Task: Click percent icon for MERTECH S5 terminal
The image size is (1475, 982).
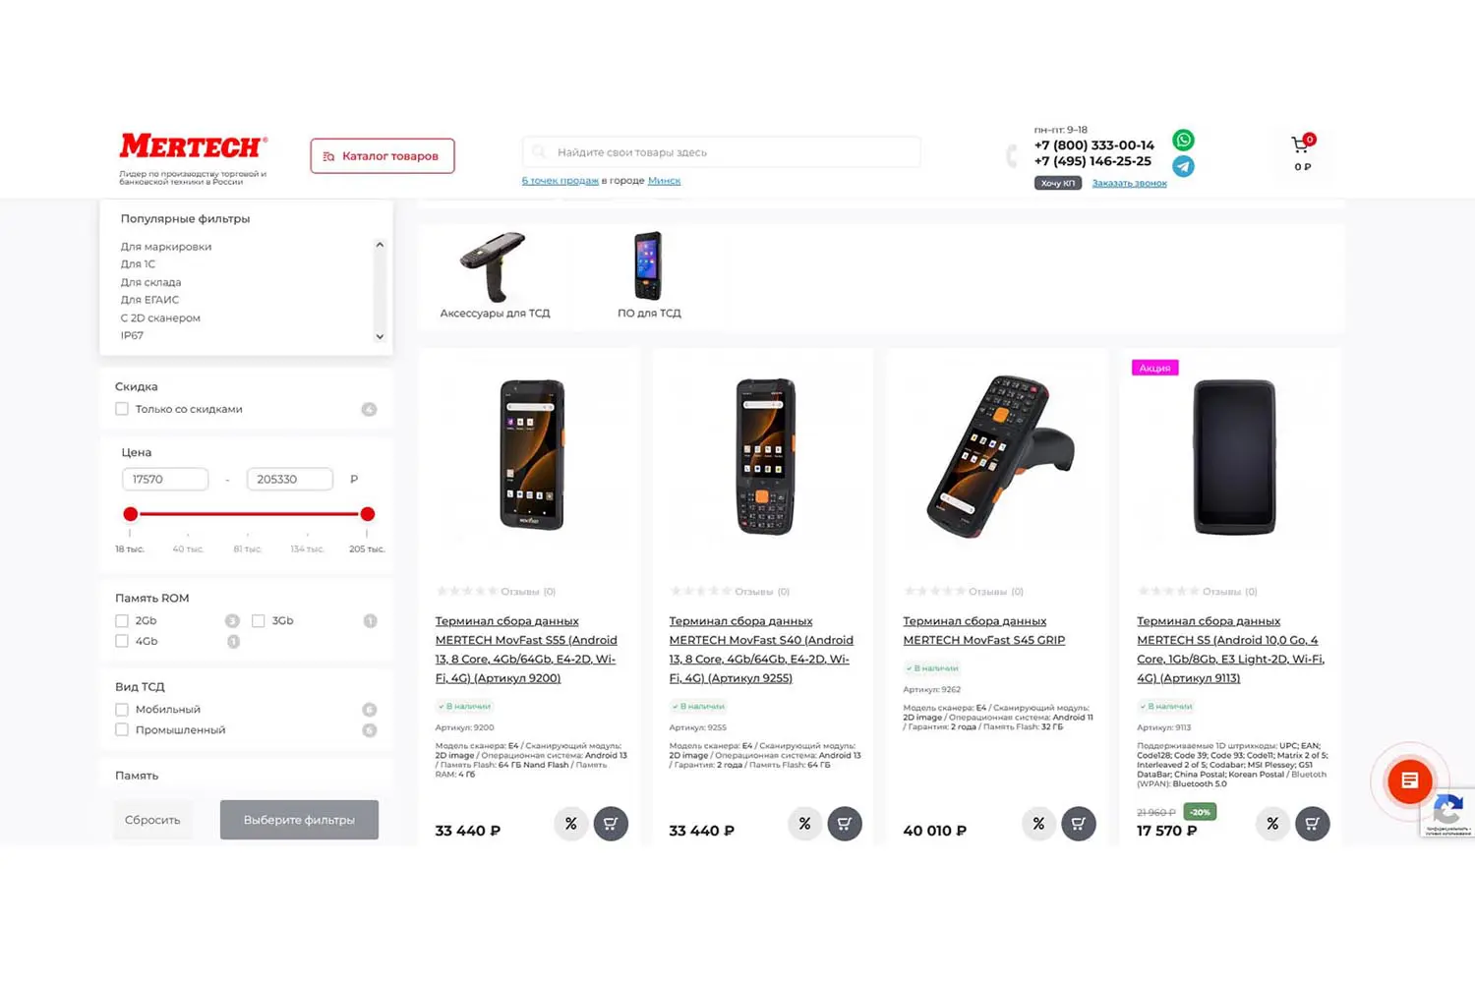Action: (1272, 824)
